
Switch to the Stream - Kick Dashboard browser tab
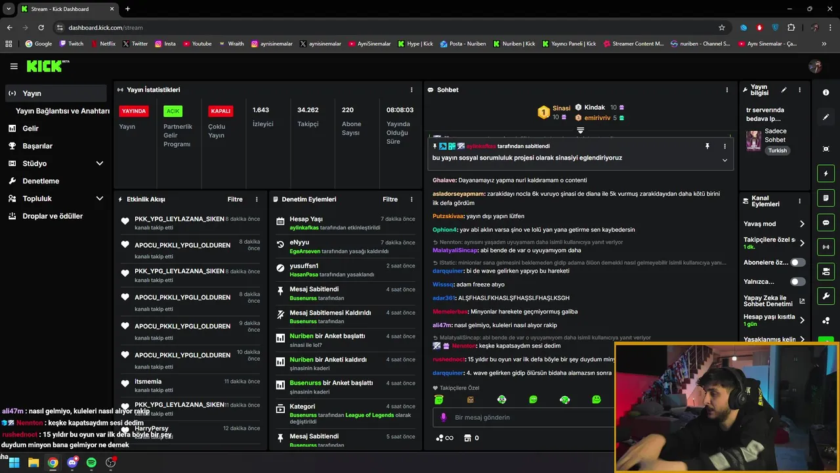pos(67,9)
